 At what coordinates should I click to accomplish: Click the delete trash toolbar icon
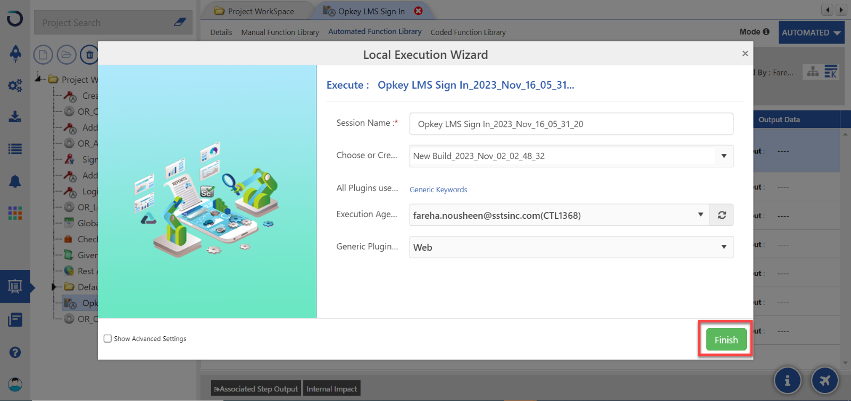[89, 55]
